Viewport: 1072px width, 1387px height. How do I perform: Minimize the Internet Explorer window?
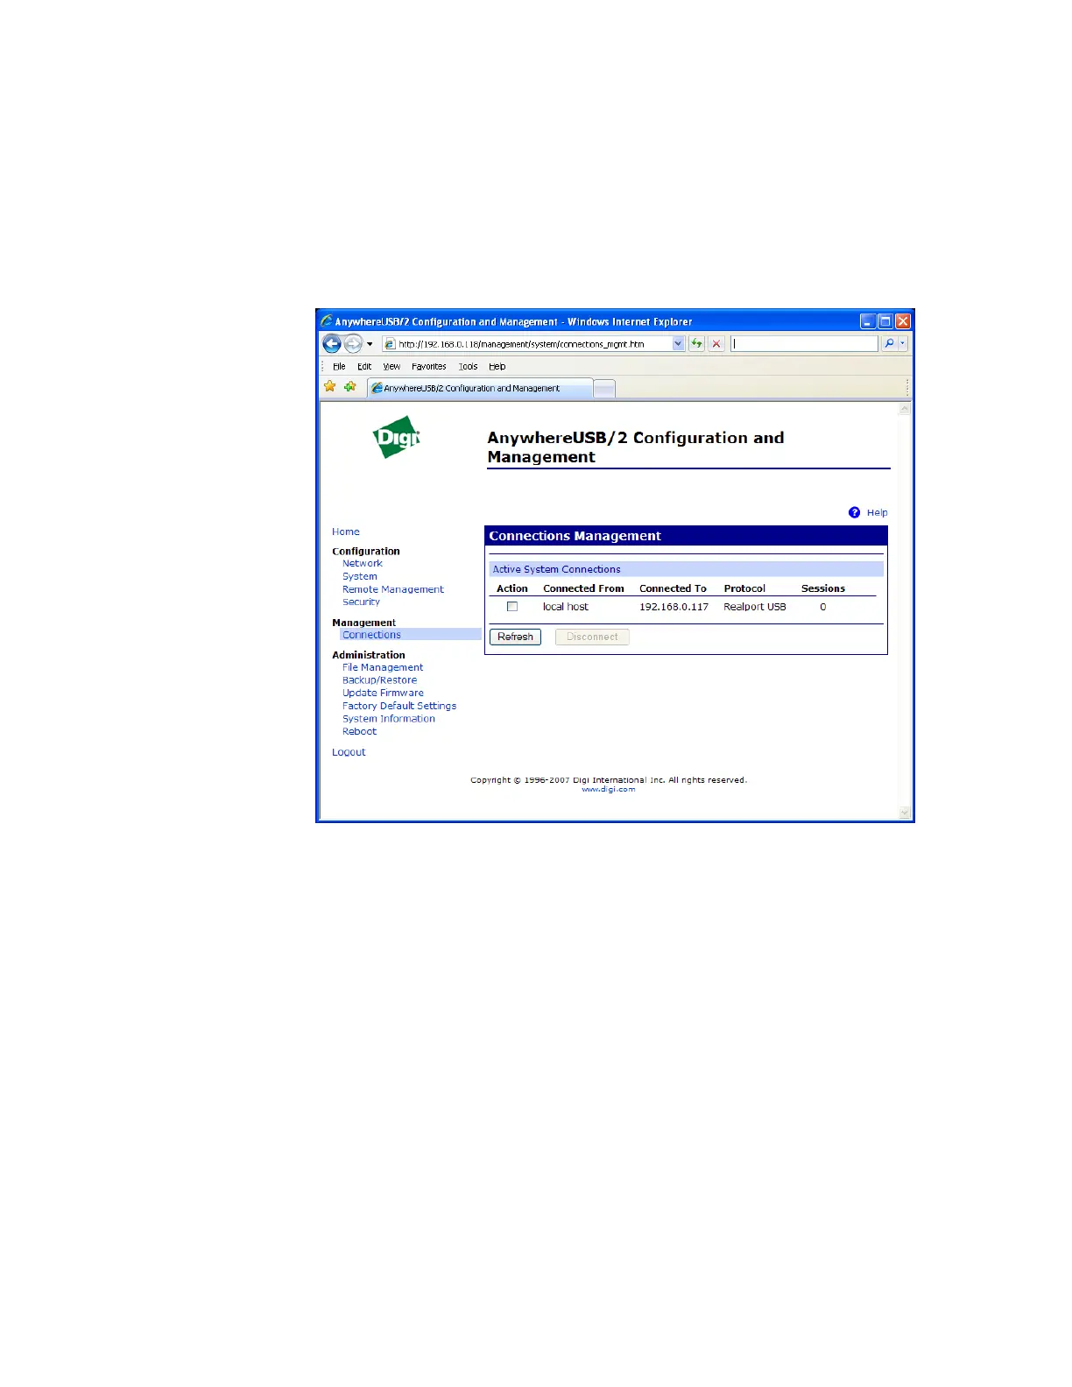867,321
